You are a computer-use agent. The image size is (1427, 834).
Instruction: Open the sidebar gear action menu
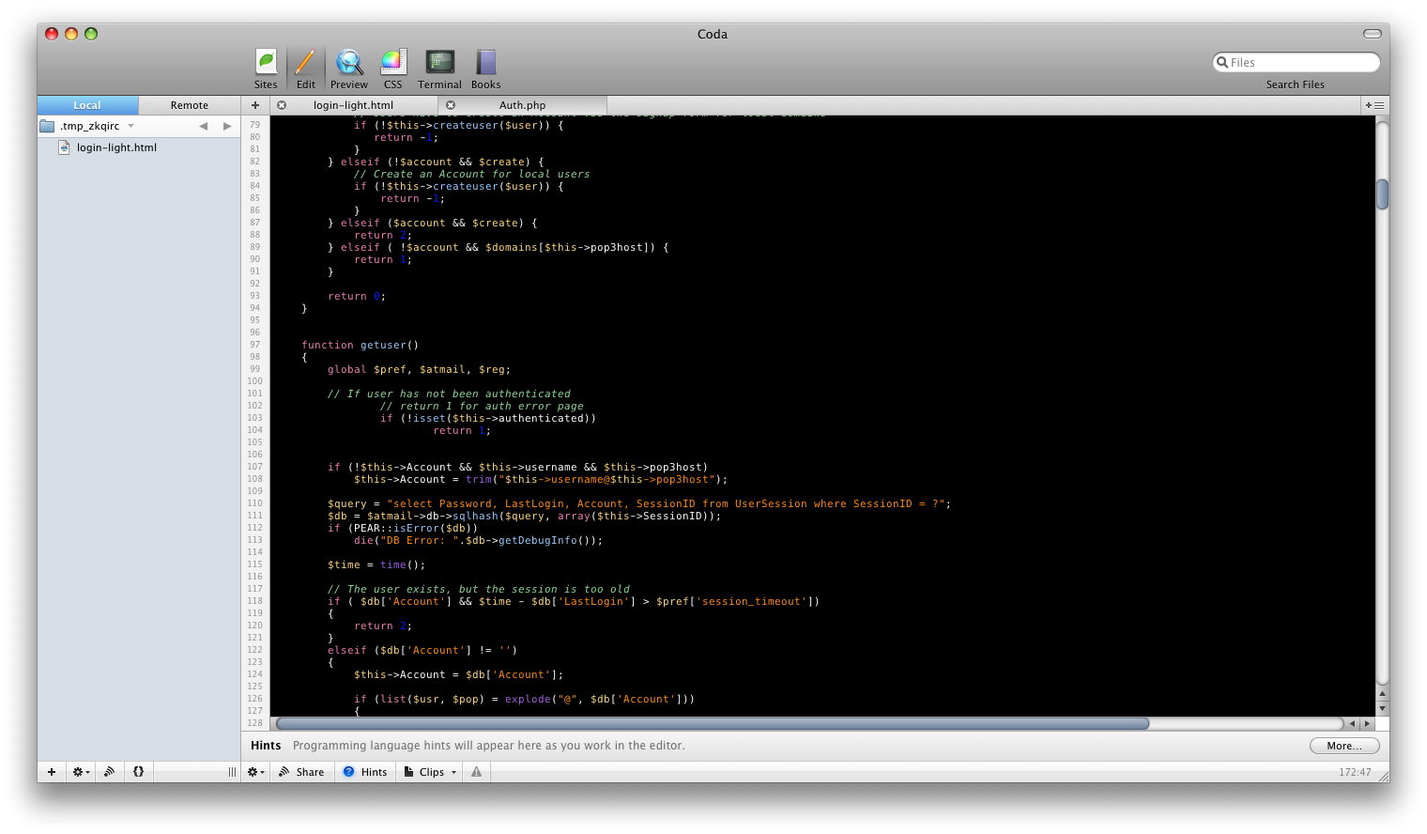coord(81,772)
